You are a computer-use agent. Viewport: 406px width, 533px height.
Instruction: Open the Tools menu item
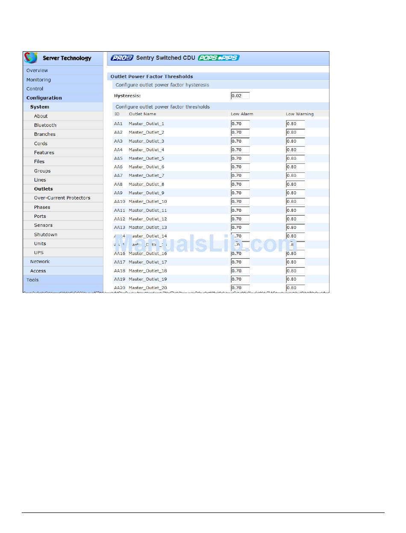32,280
